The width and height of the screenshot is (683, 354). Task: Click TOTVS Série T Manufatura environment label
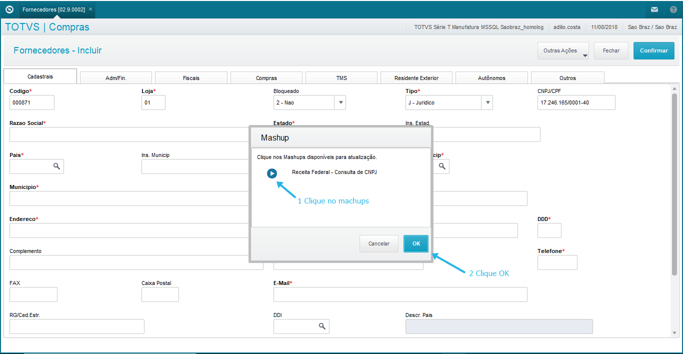click(x=478, y=27)
